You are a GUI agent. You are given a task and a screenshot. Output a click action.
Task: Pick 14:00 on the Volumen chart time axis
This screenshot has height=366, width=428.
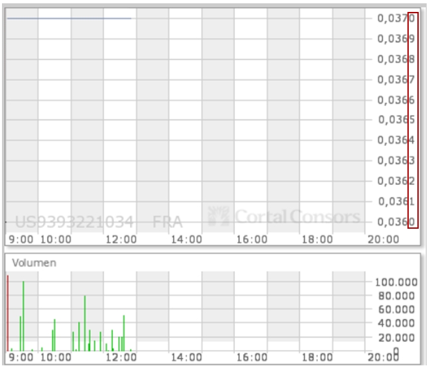186,357
